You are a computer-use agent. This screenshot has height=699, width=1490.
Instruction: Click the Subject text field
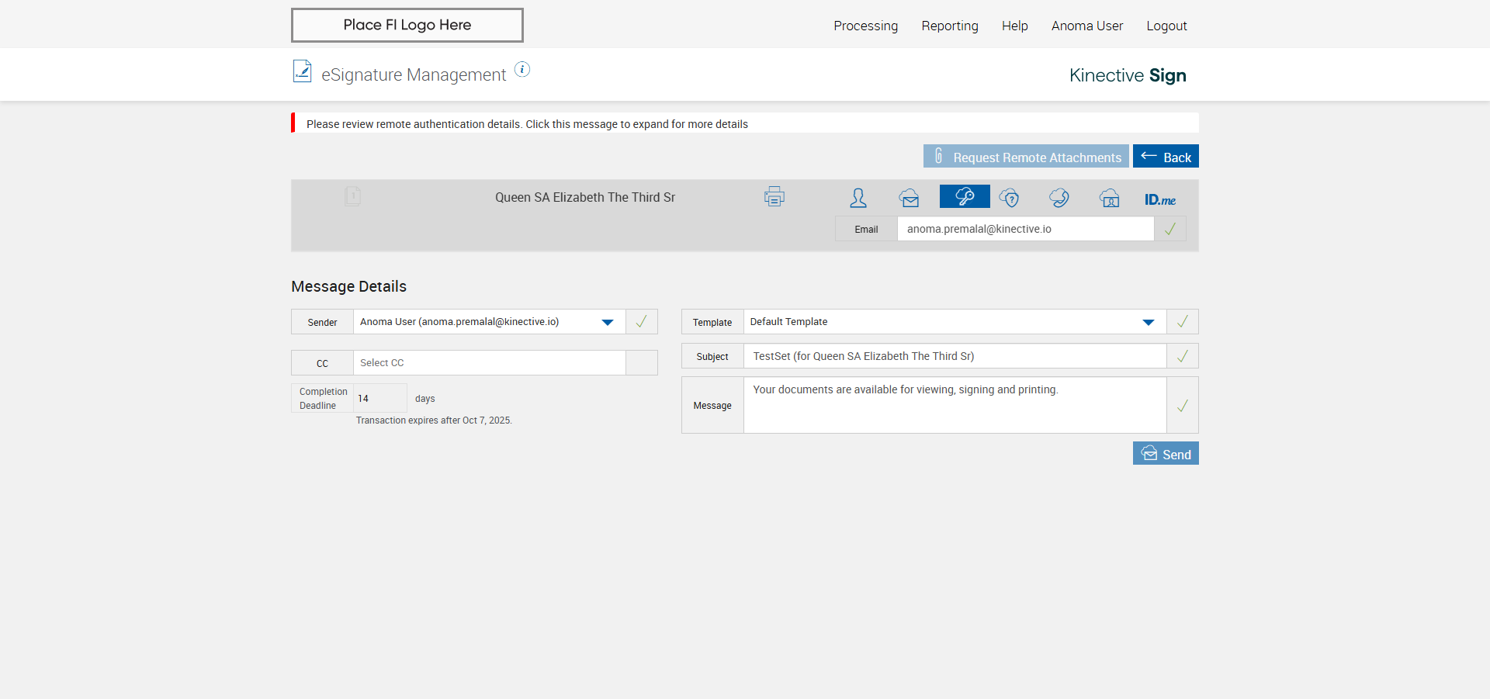(x=955, y=356)
